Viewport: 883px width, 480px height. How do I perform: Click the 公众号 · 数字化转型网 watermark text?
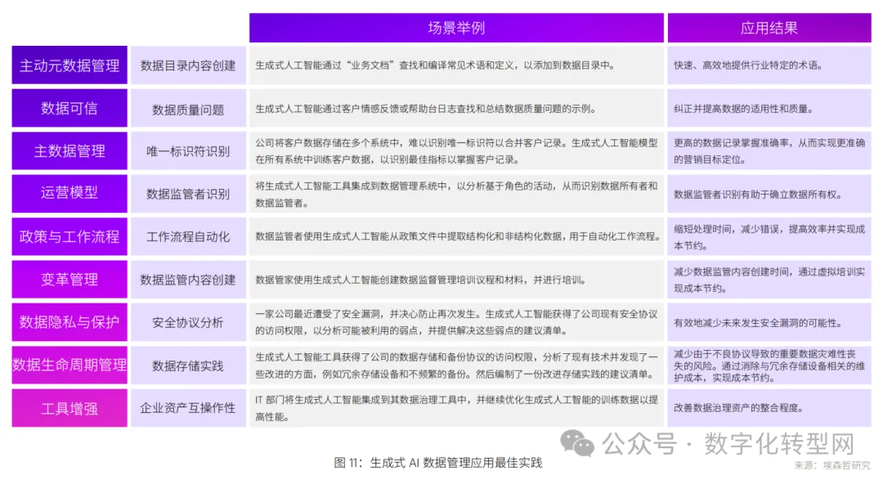728,444
